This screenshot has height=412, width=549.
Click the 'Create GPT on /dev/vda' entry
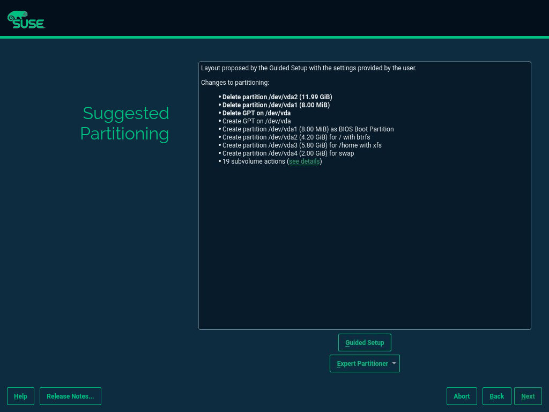click(256, 121)
